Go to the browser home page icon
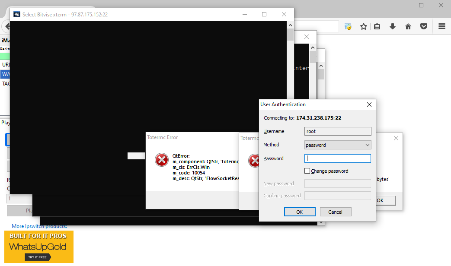 coord(408,27)
